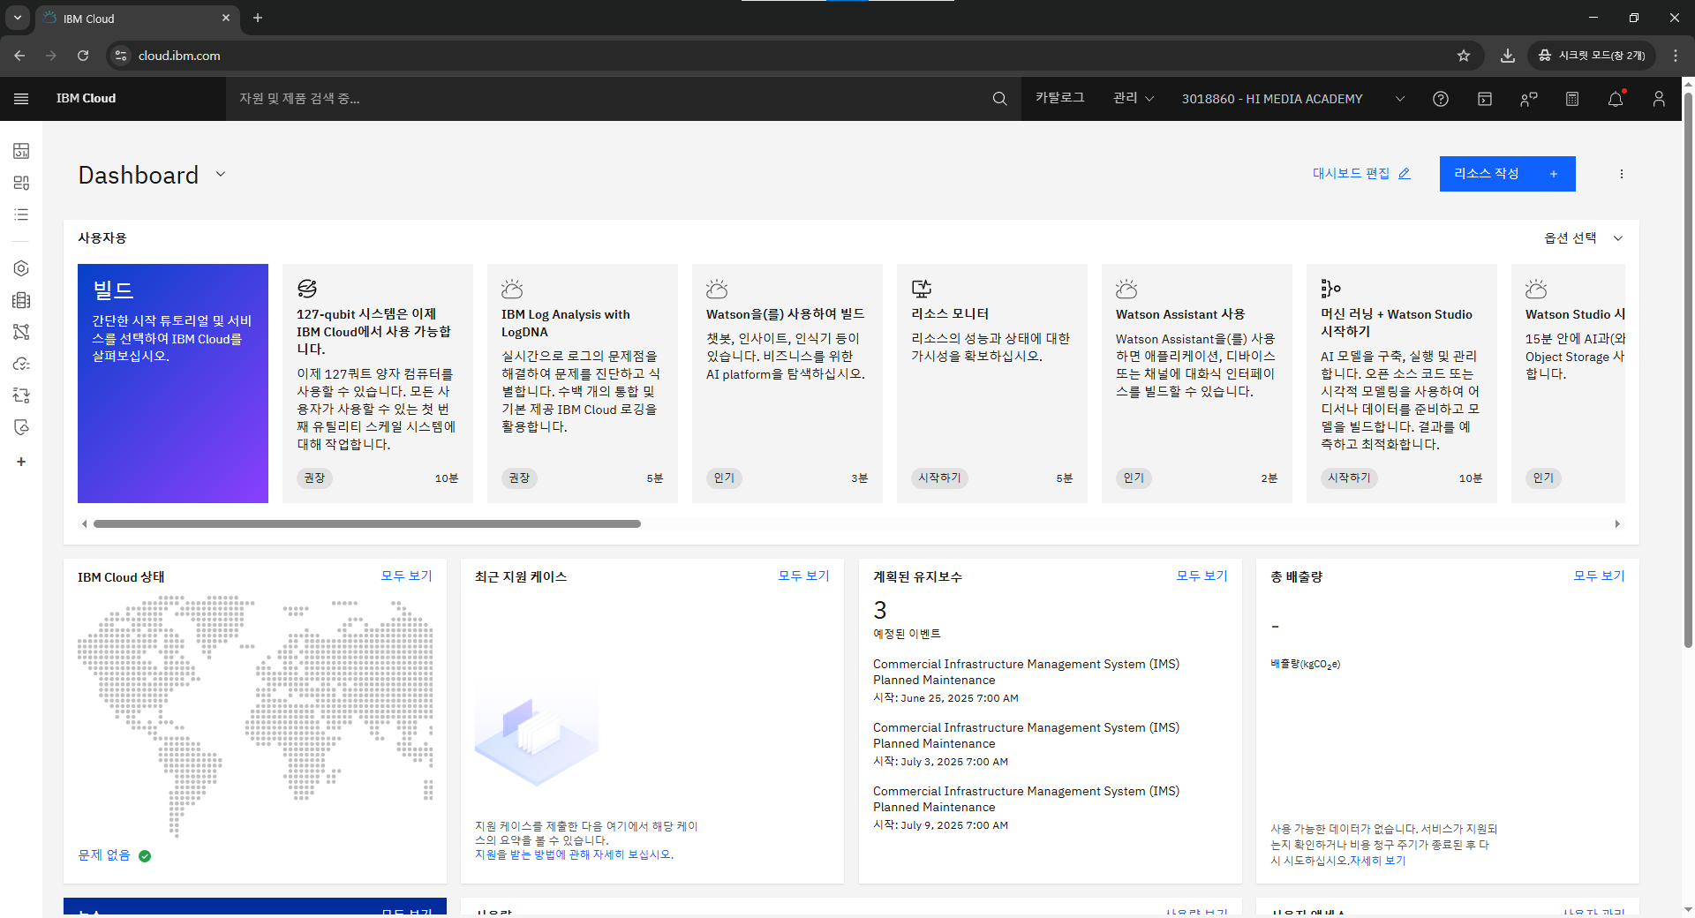Open the browser tab search dropdown
The width and height of the screenshot is (1695, 918).
[x=18, y=18]
